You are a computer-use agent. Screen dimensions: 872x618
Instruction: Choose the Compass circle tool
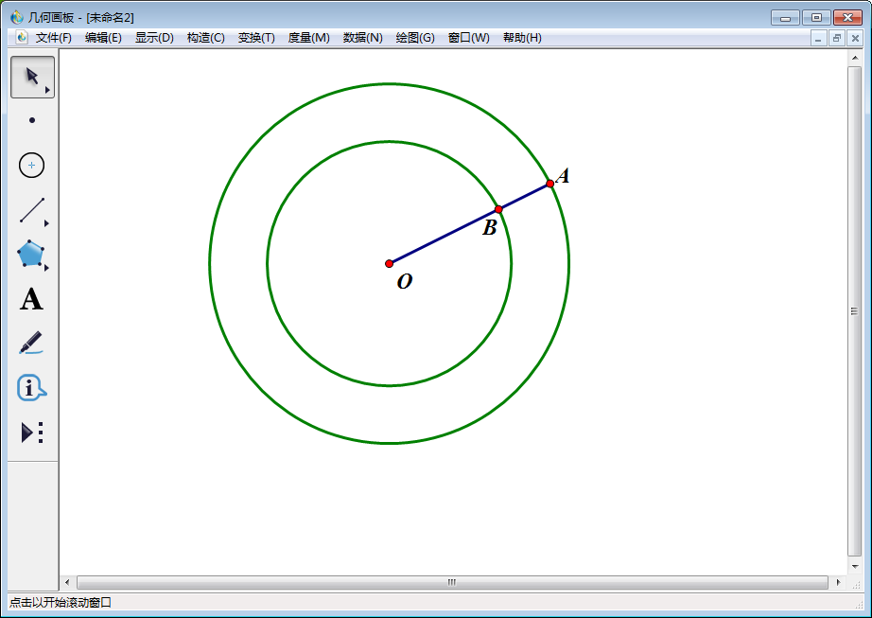pos(32,165)
